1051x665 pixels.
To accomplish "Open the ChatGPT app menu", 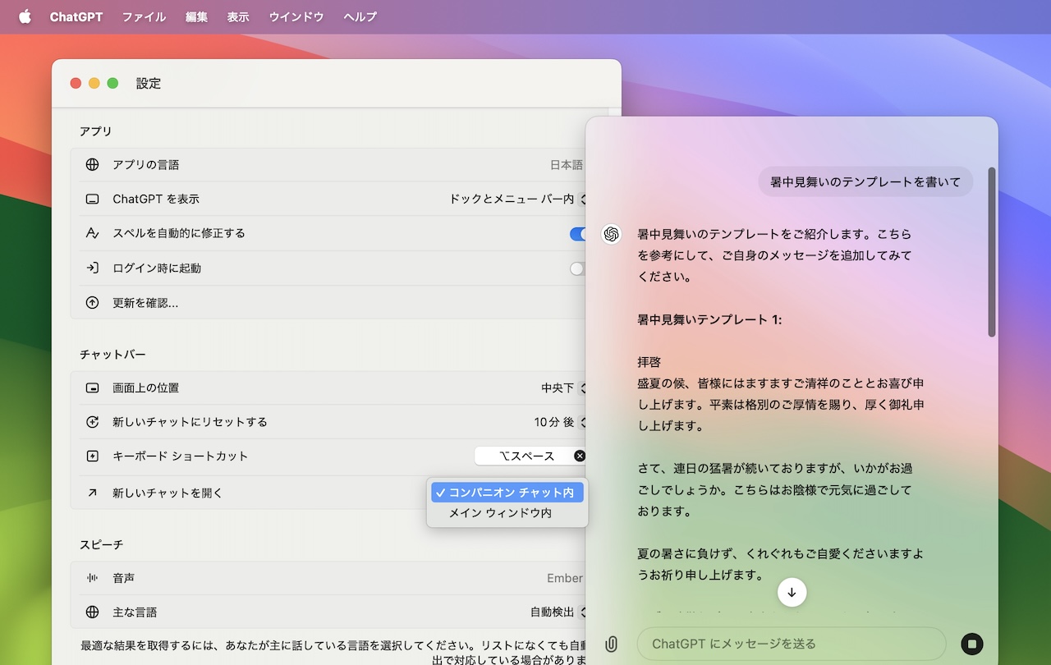I will [x=76, y=16].
